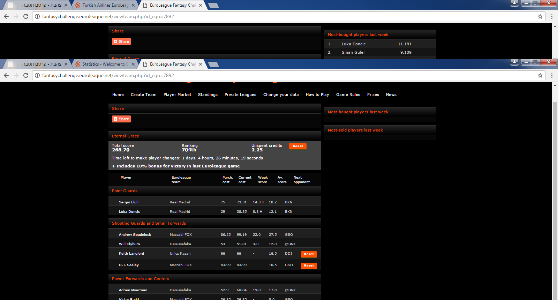
Task: Open News section
Action: coord(391,95)
